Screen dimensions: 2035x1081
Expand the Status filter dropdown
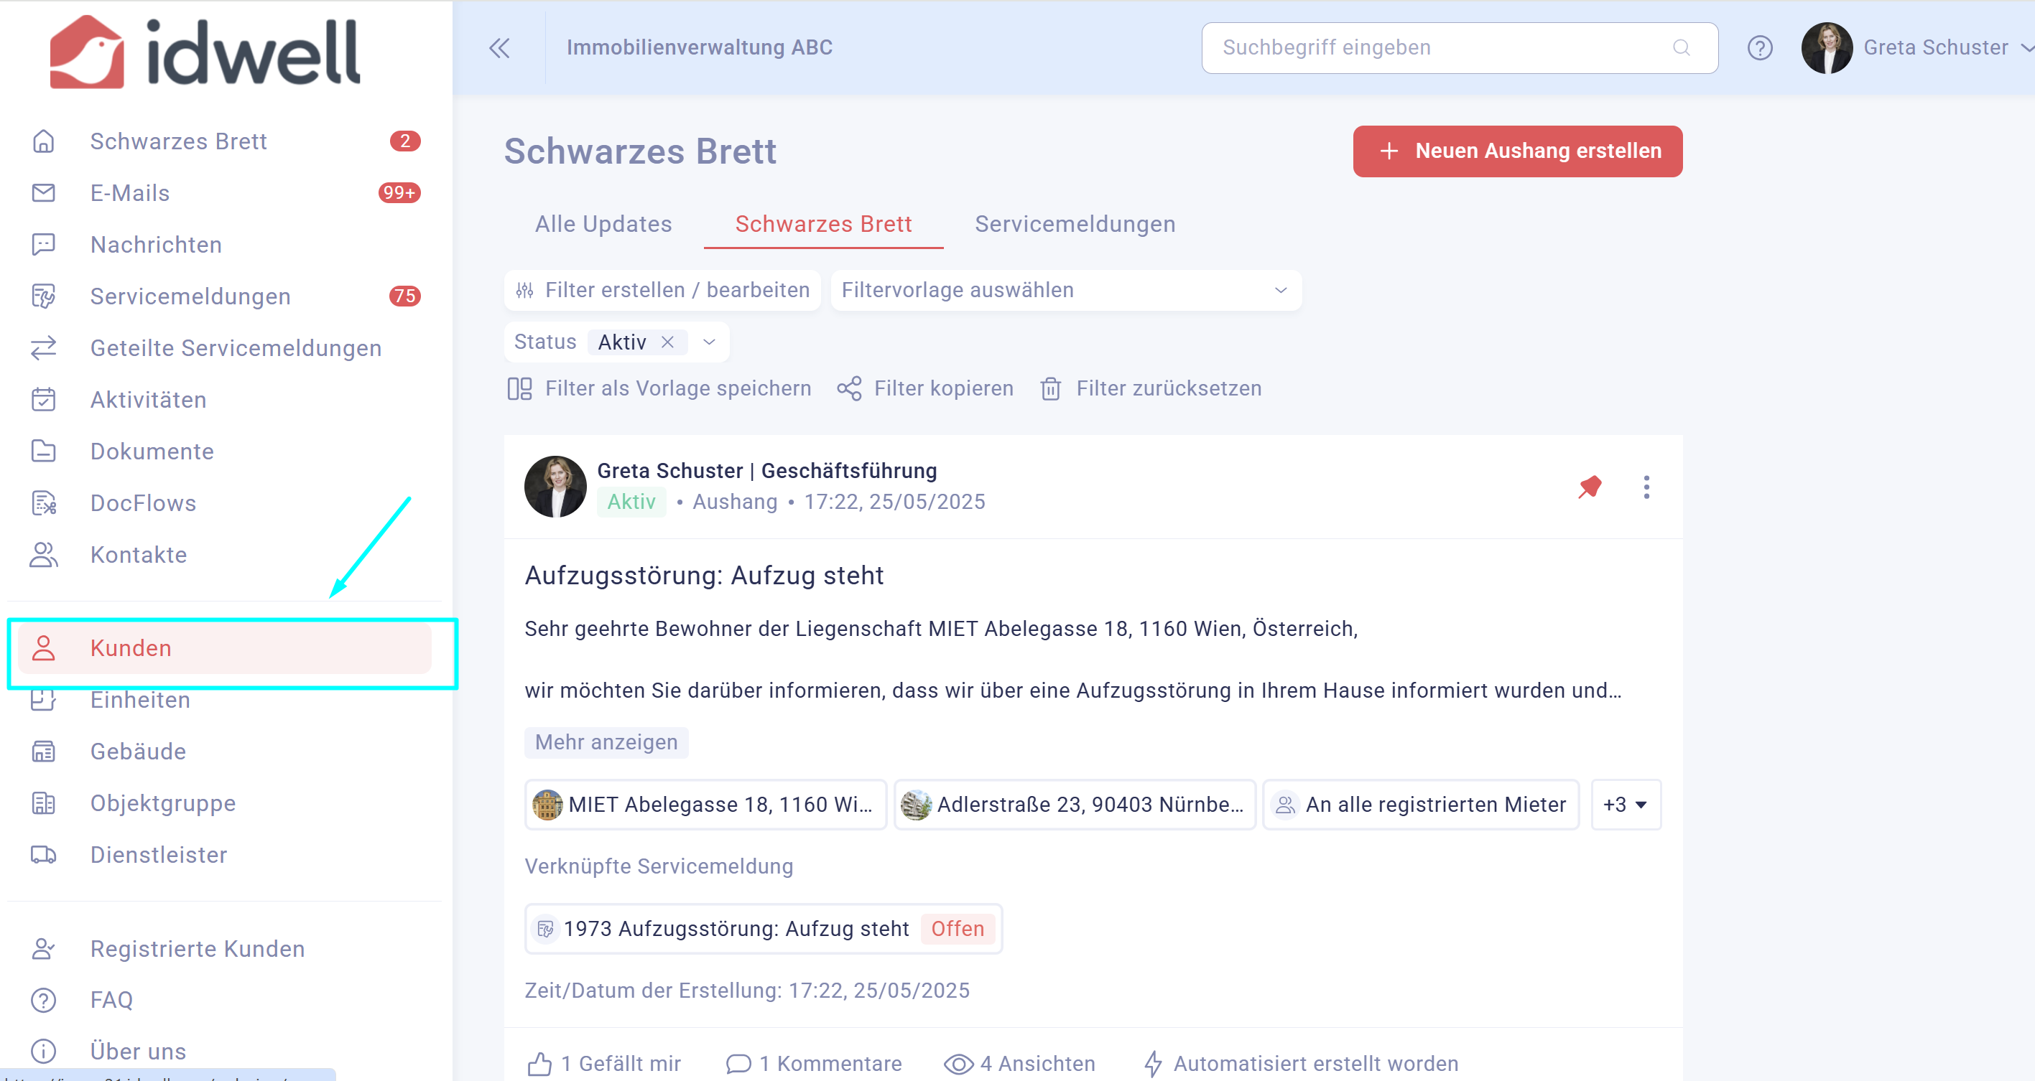coord(708,342)
